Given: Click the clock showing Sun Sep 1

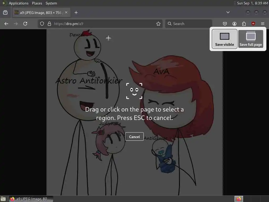Looking at the screenshot, I should click(252, 3).
